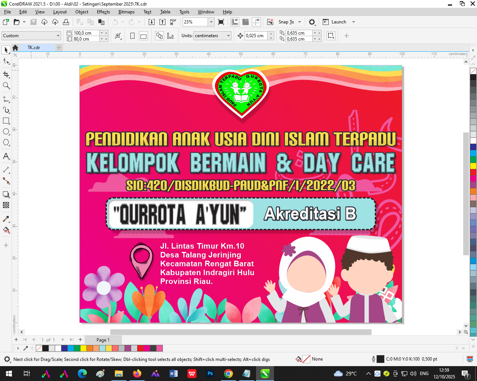Set page to portrait orientation
Image resolution: width=477 pixels, height=381 pixels.
(x=132, y=36)
